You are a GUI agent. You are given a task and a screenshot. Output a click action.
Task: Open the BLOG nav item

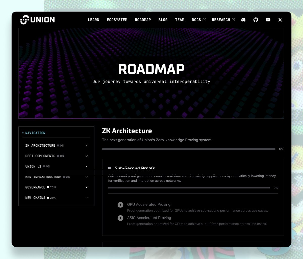coord(163,20)
